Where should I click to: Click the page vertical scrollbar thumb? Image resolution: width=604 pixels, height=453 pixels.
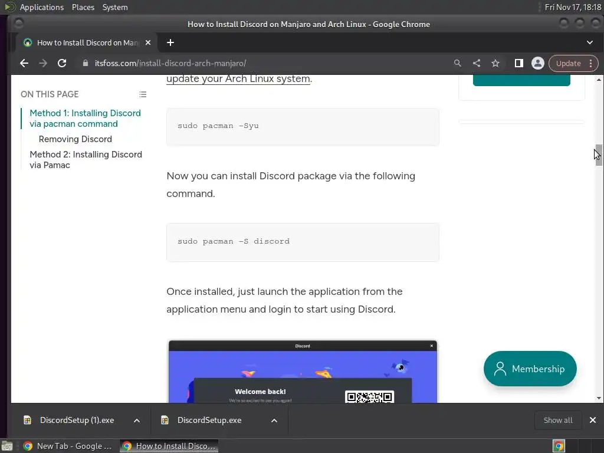pos(599,155)
